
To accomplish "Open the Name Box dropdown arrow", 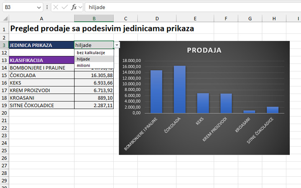I will [x=39, y=7].
